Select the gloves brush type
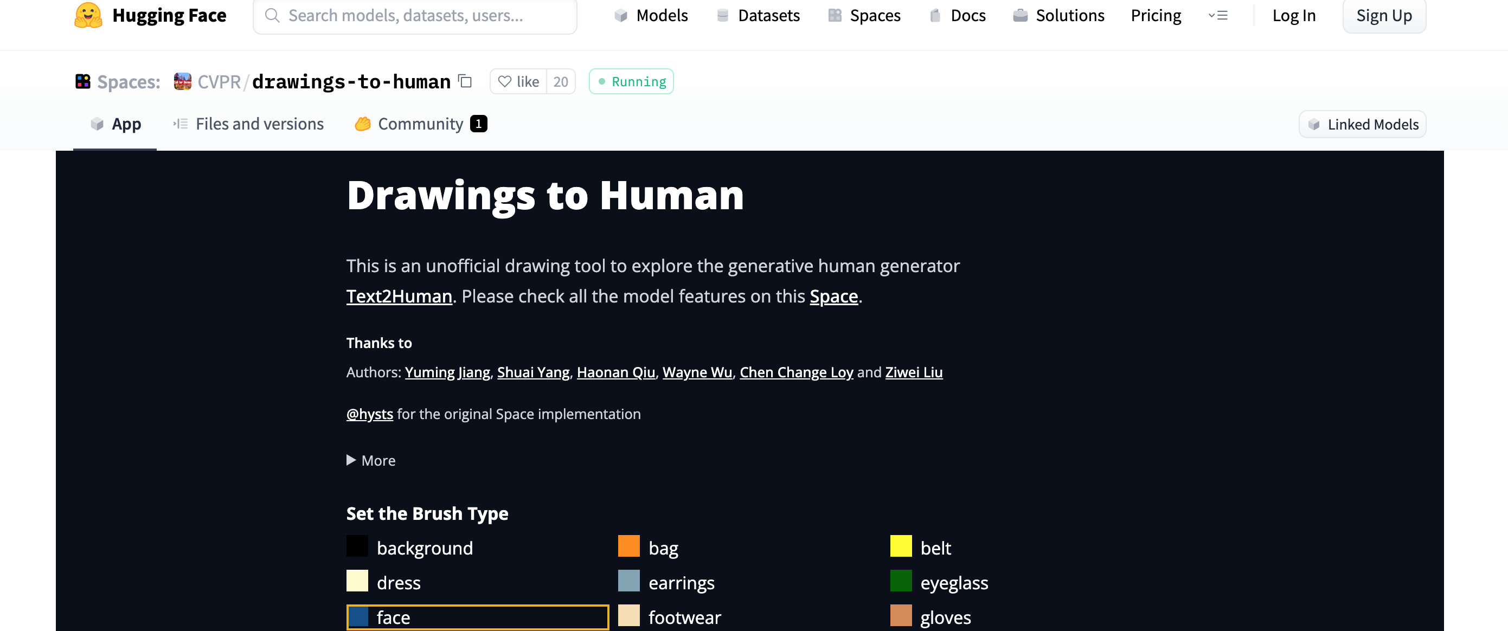Viewport: 1508px width, 631px height. click(x=1021, y=617)
